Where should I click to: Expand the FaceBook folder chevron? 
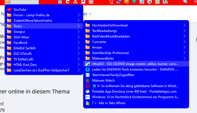click(79, 43)
